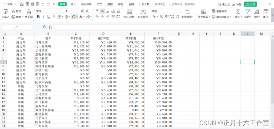The image size is (274, 129).
Task: Toggle bold formatting
Action: coord(38,17)
